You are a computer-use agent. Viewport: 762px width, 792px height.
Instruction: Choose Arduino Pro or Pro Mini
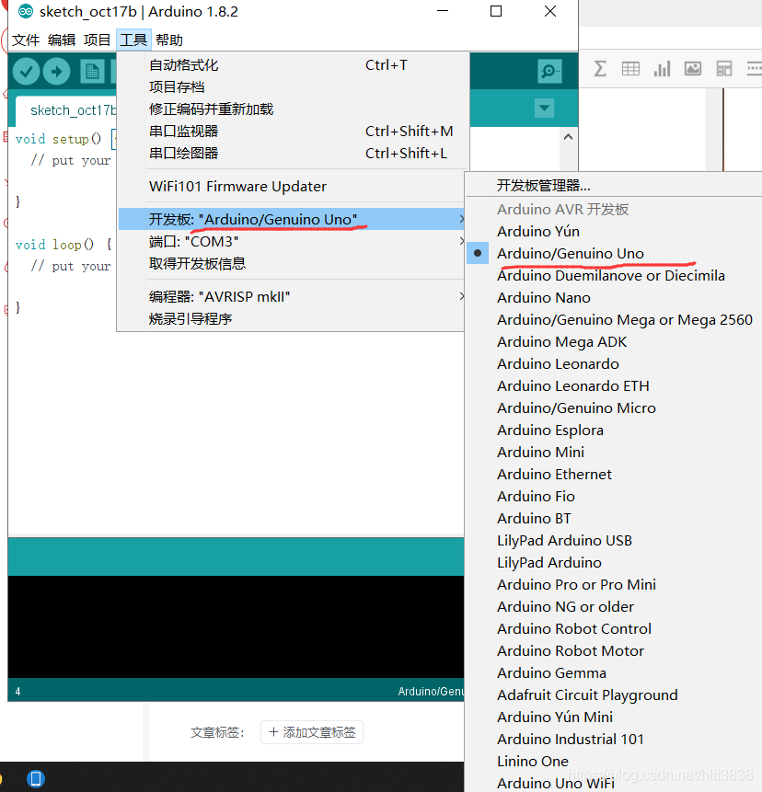614,585
